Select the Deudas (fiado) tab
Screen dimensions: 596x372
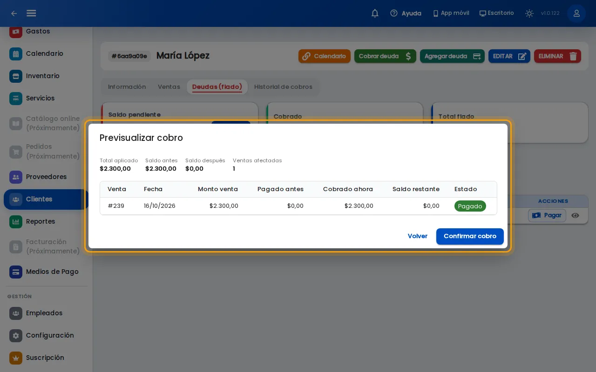tap(217, 87)
